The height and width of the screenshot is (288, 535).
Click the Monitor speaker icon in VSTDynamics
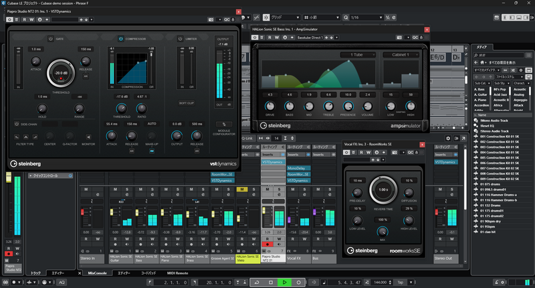click(88, 137)
